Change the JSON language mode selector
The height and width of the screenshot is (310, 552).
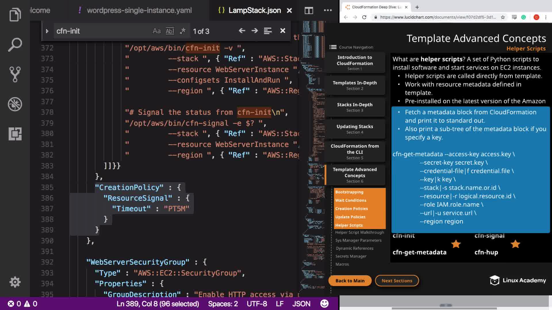(301, 303)
